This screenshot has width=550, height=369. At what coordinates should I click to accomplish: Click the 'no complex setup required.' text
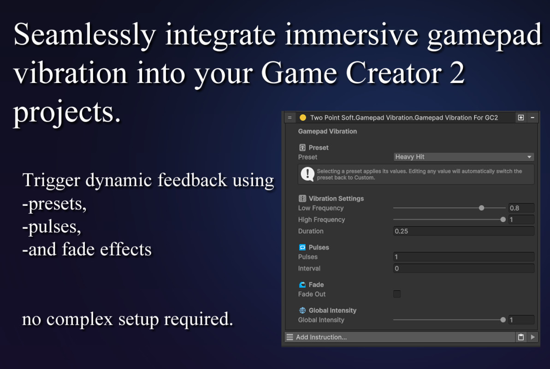[x=127, y=319]
